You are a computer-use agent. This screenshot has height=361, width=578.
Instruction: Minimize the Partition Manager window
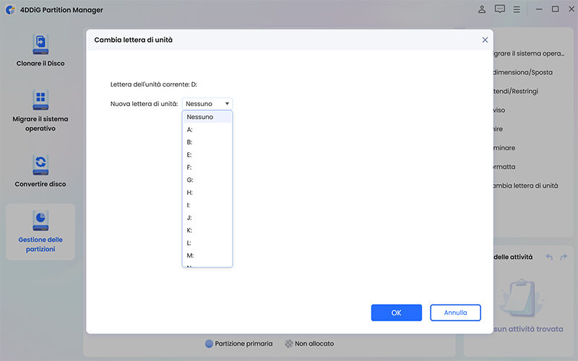point(538,9)
